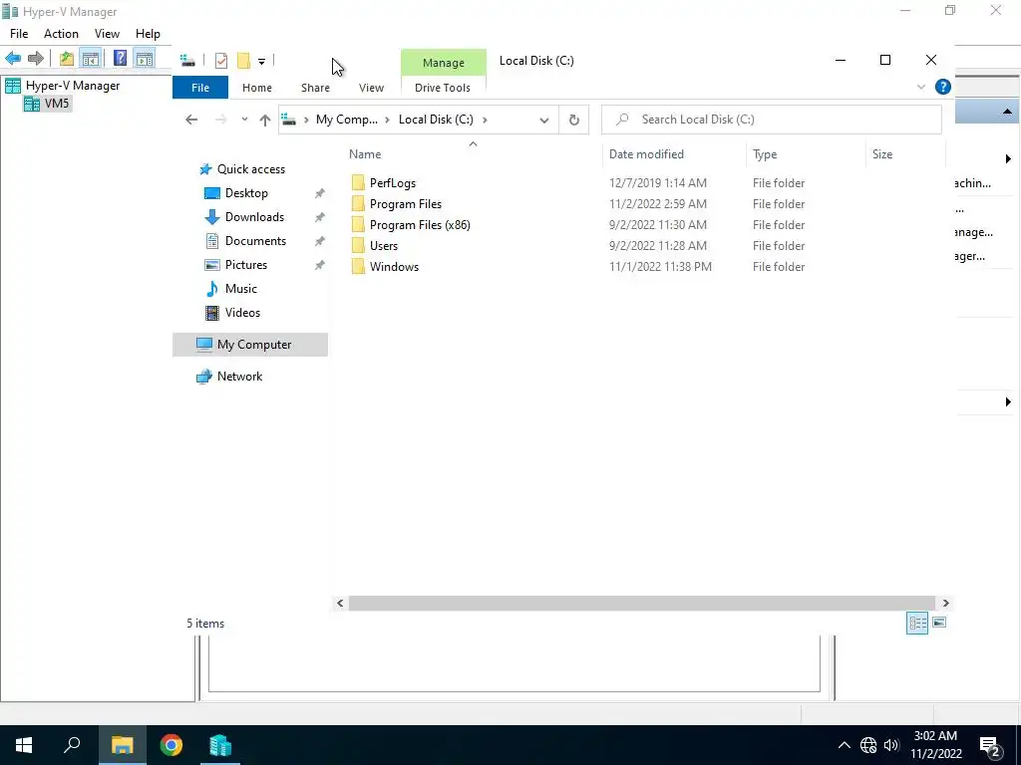Click the blue Help book icon in Hyper-V toolbar
Viewport: 1021px width, 765px height.
pos(120,59)
